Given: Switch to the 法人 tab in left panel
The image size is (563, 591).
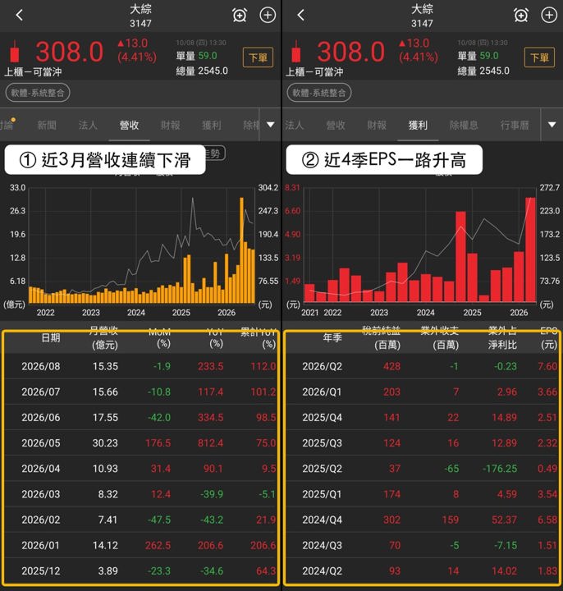Looking at the screenshot, I should (88, 125).
